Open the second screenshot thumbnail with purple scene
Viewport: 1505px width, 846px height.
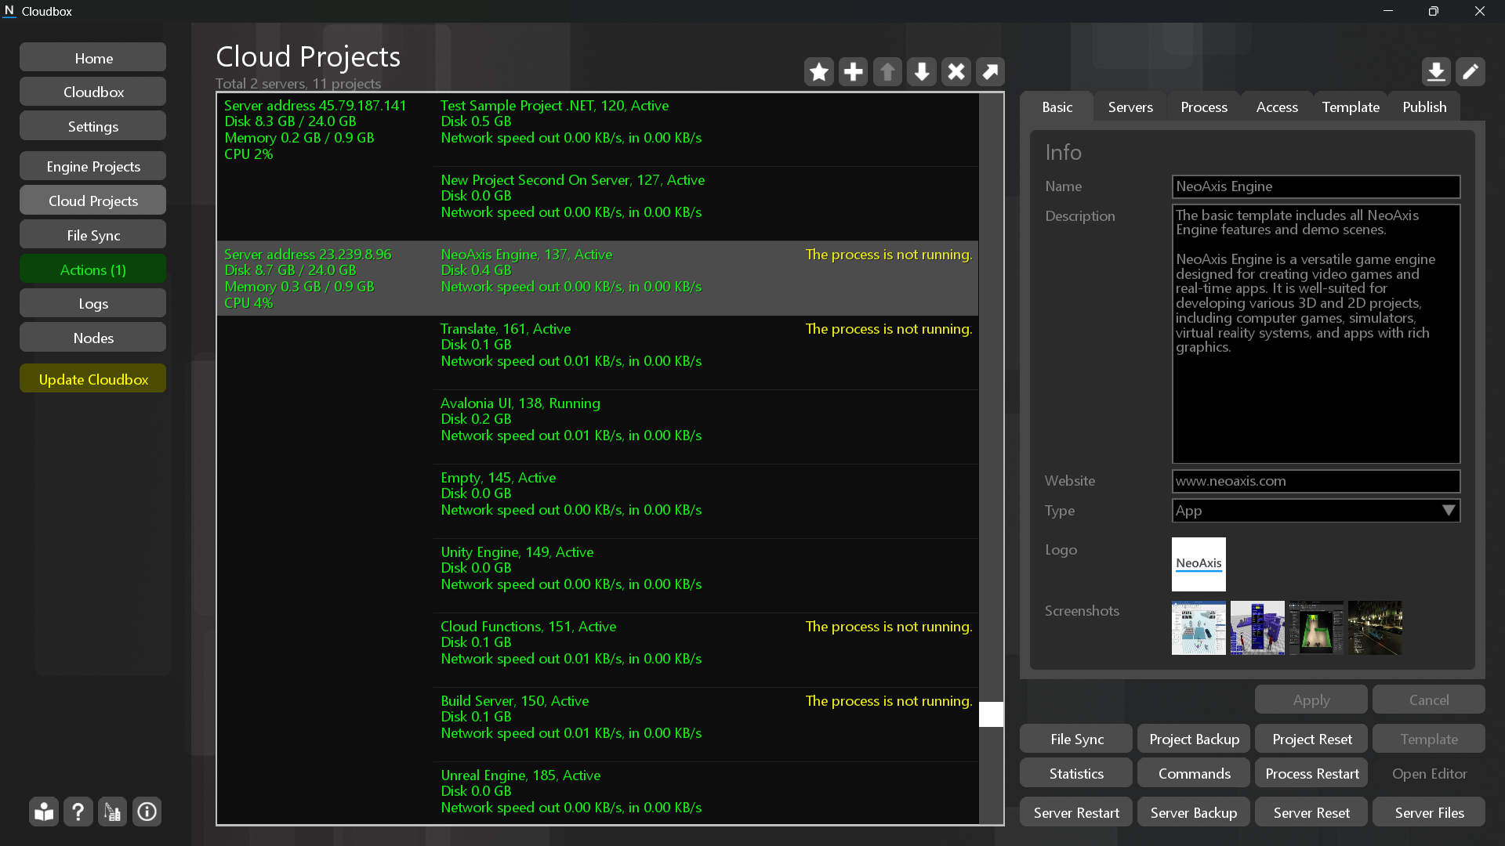(1257, 627)
